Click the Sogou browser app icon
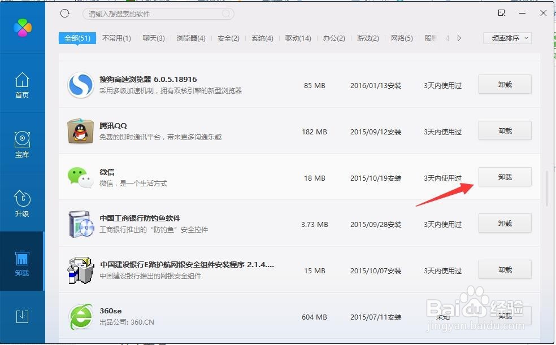The height and width of the screenshot is (345, 556). [x=80, y=85]
